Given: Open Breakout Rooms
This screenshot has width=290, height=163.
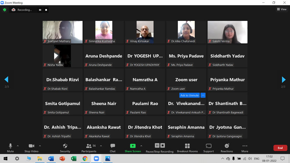Looking at the screenshot, I should pos(187,146).
